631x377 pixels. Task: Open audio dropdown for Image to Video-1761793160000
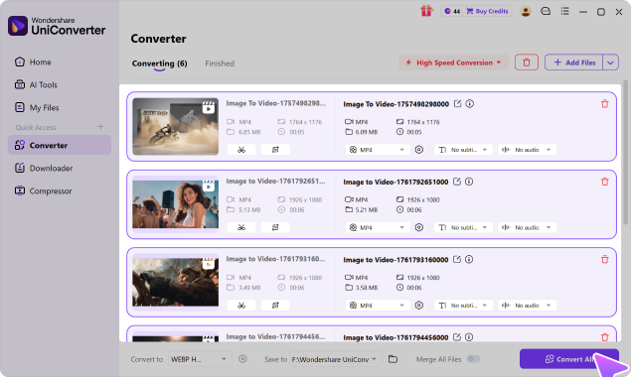coord(528,306)
